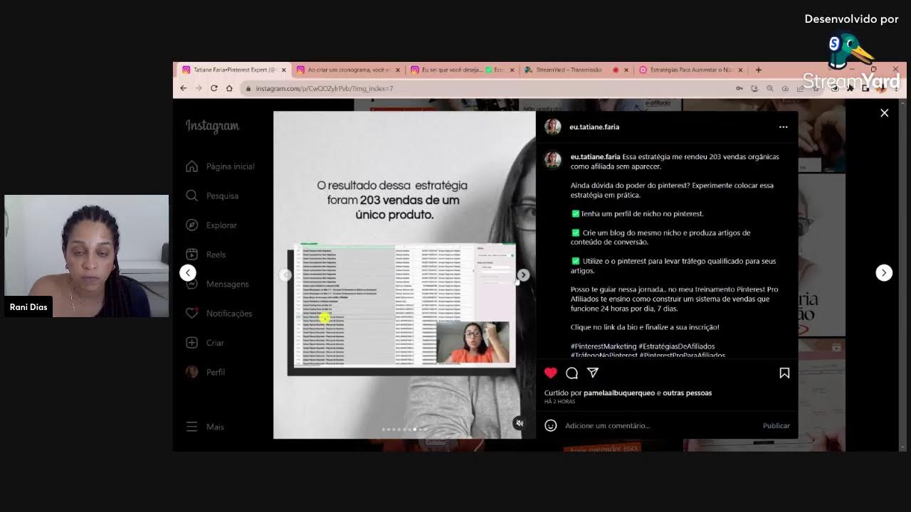The image size is (911, 512).
Task: Click the Notificações heart icon
Action: [x=191, y=313]
